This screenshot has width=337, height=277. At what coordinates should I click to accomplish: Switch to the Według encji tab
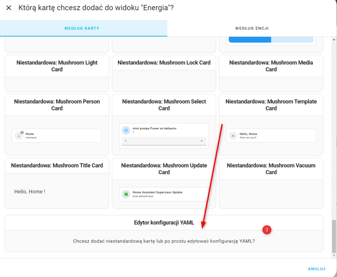(x=252, y=28)
